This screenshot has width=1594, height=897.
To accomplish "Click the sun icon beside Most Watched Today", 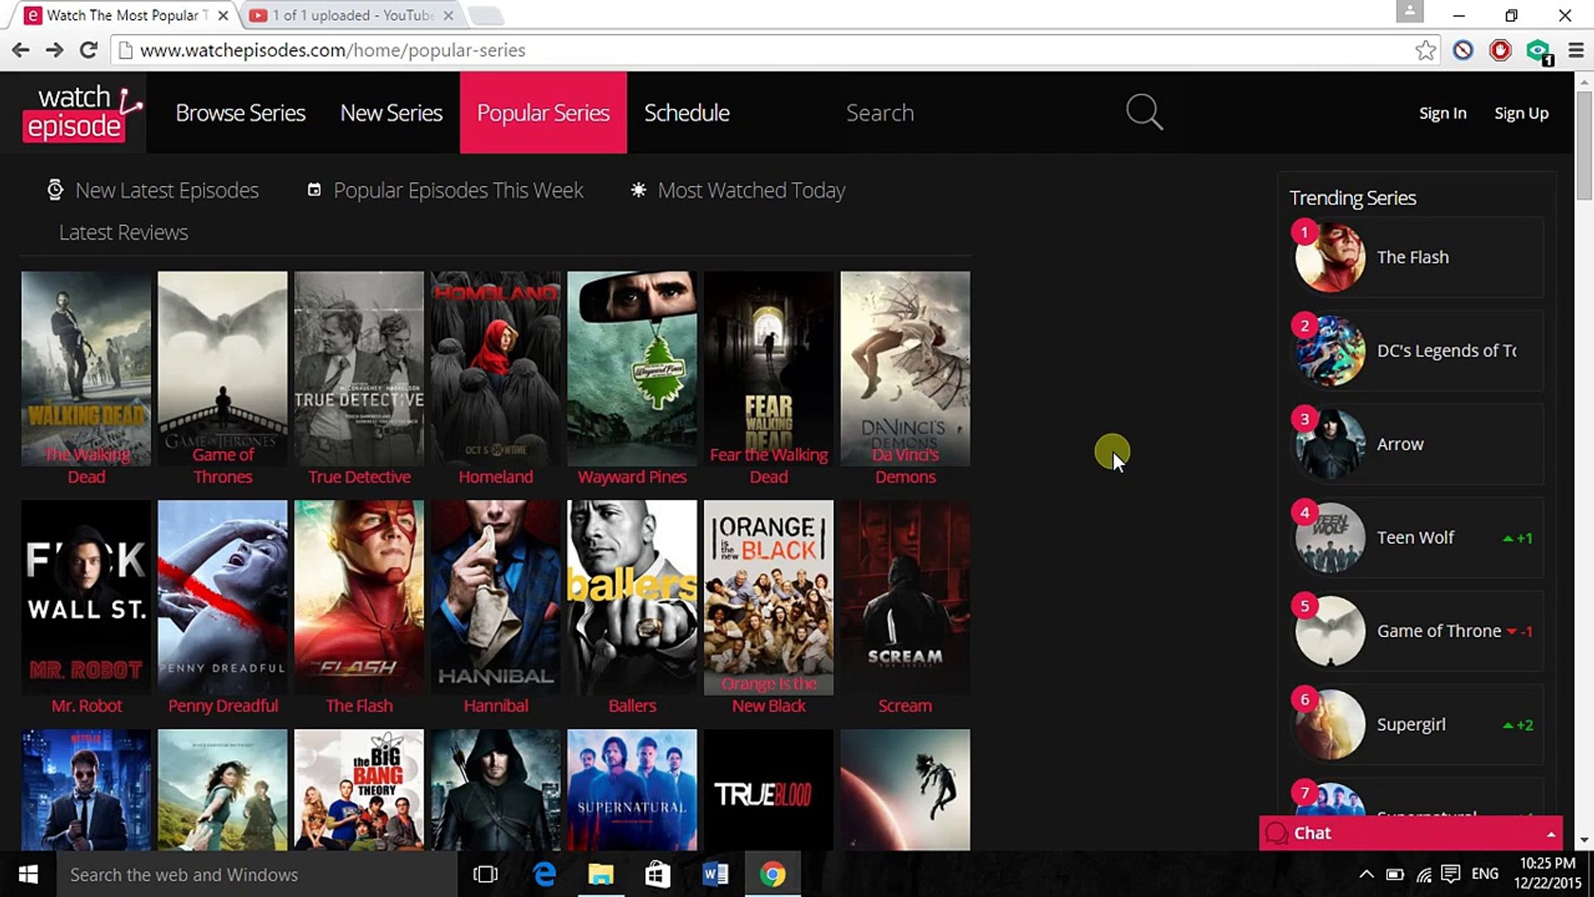I will [638, 189].
